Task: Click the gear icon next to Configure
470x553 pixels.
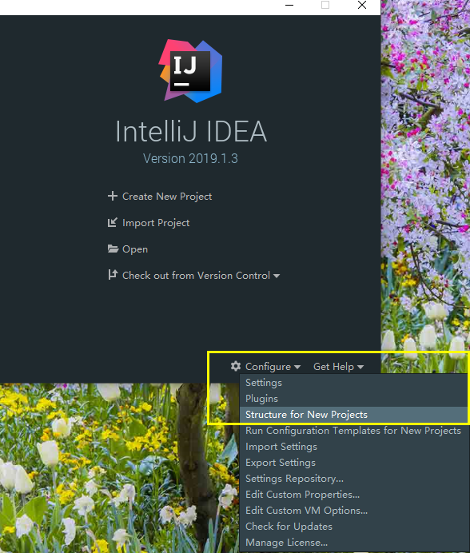Action: 236,366
